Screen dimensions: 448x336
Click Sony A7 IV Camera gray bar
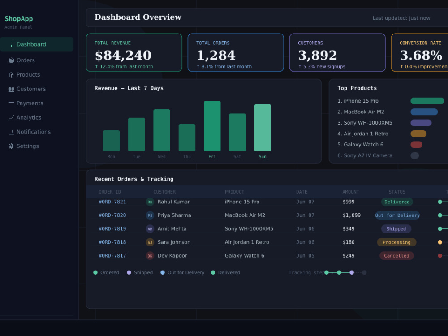(x=415, y=156)
